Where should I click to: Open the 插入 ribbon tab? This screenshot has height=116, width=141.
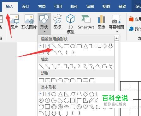[10, 7]
